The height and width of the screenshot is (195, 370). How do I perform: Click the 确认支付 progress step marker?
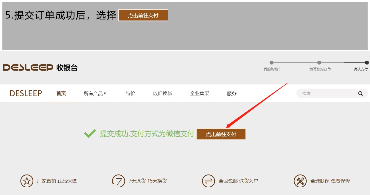(x=367, y=63)
